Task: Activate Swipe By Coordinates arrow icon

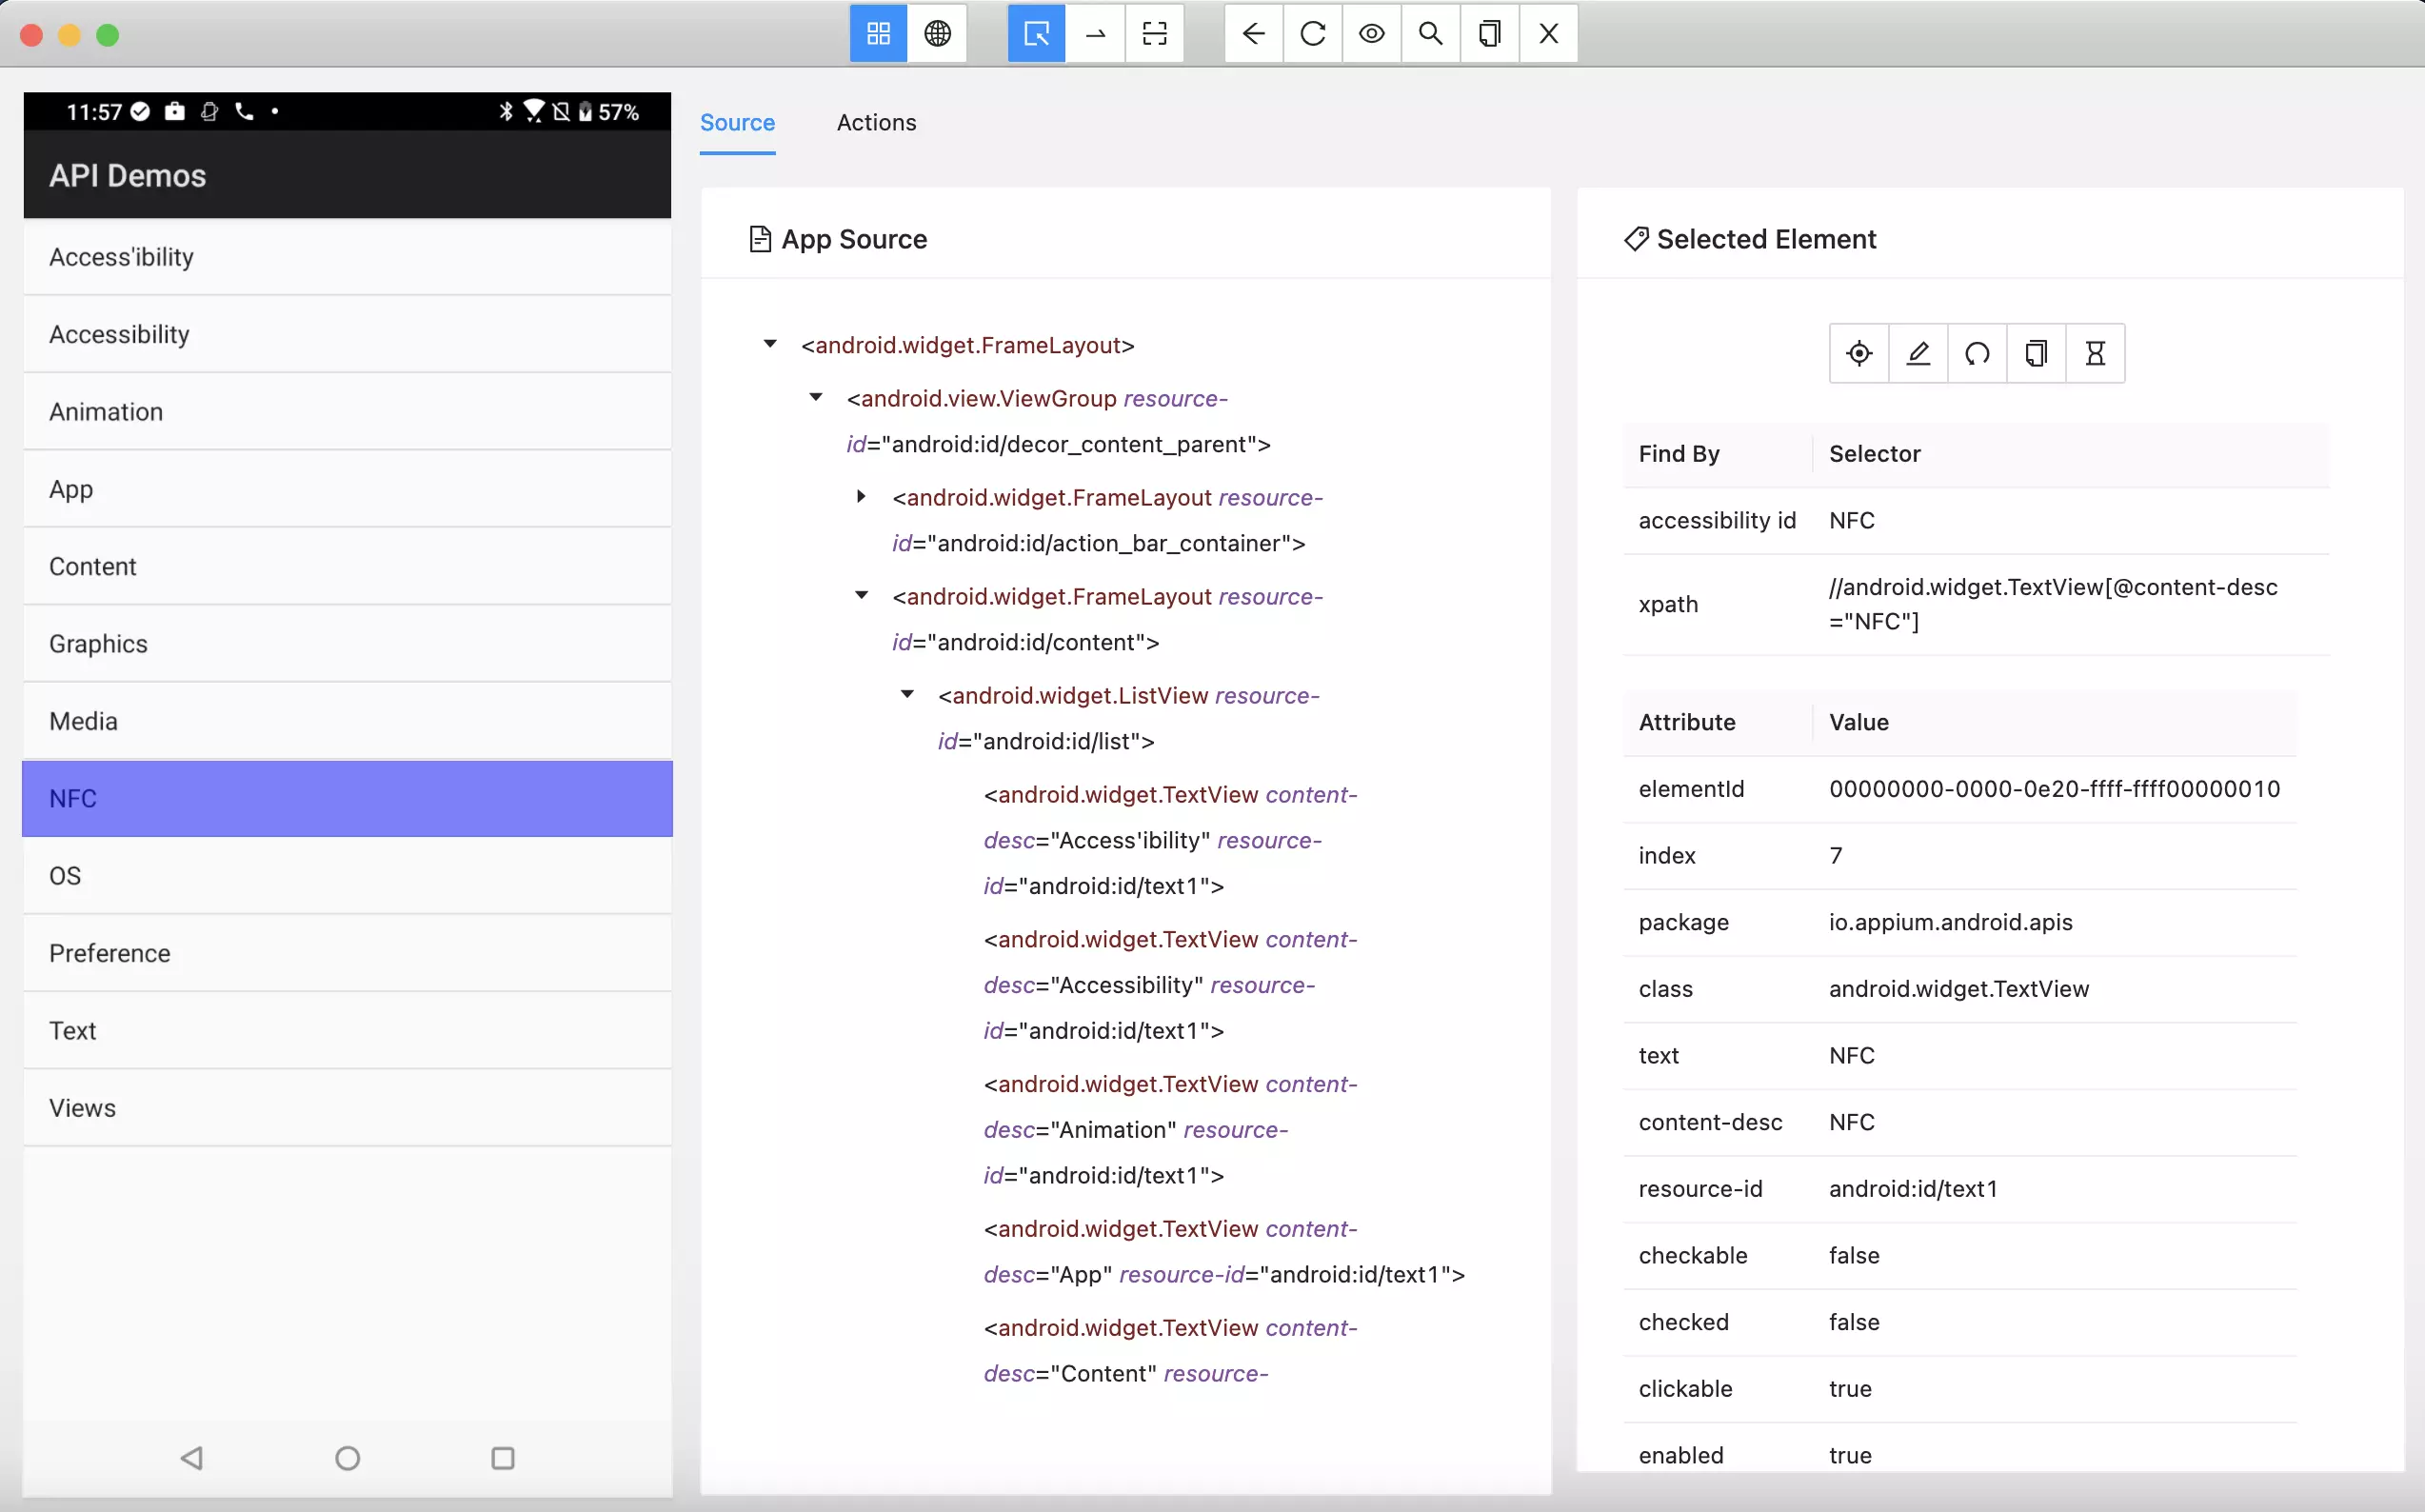Action: (x=1095, y=34)
